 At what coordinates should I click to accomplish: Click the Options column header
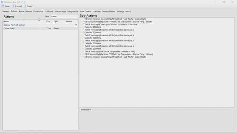pos(56,21)
